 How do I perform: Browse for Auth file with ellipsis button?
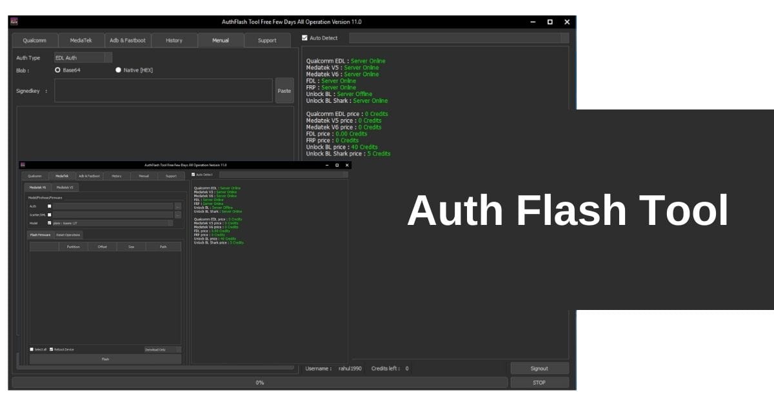[x=178, y=206]
